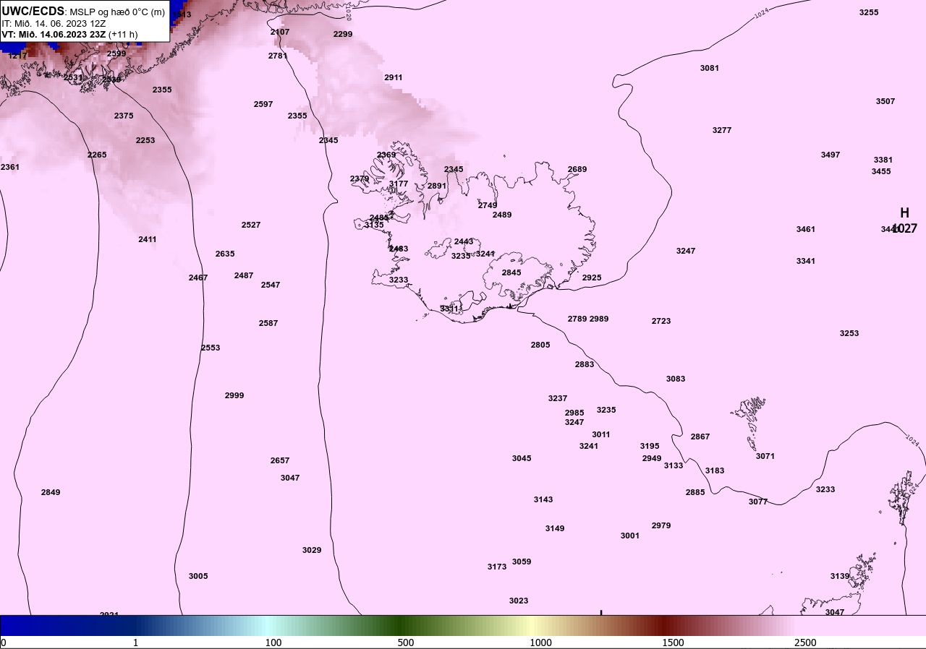Viewport: 926px width, 649px height.
Task: Click the height value 3341
Action: [806, 261]
